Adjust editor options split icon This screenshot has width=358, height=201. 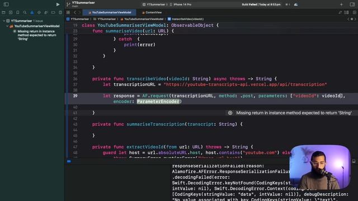click(x=347, y=12)
